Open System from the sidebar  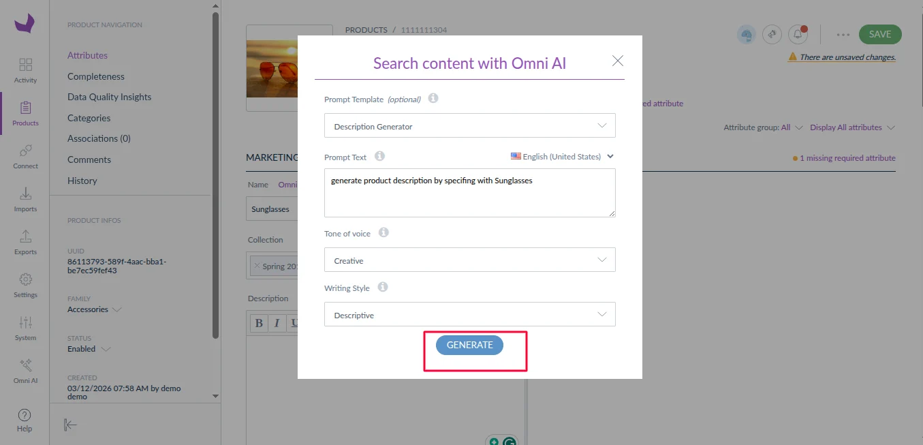click(x=25, y=328)
